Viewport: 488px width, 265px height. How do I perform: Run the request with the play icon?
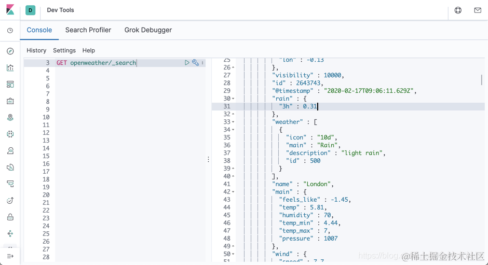pos(187,63)
